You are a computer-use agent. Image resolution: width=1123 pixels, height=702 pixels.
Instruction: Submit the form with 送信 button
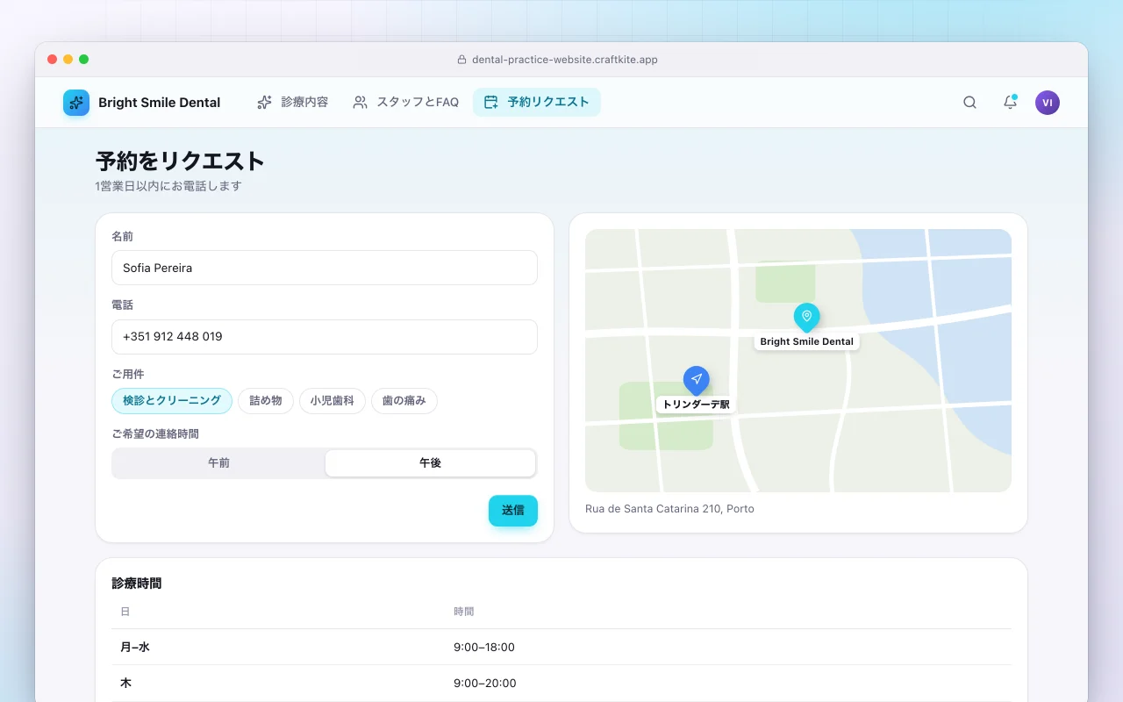513,511
